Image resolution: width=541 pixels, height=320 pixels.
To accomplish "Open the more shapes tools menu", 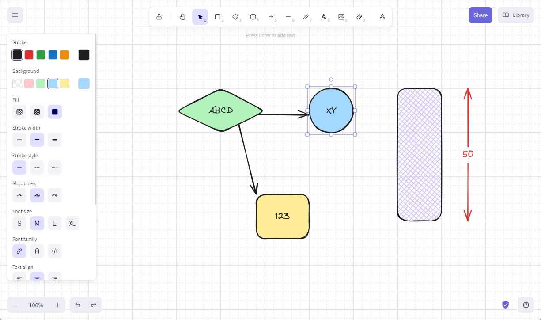I will (x=382, y=17).
